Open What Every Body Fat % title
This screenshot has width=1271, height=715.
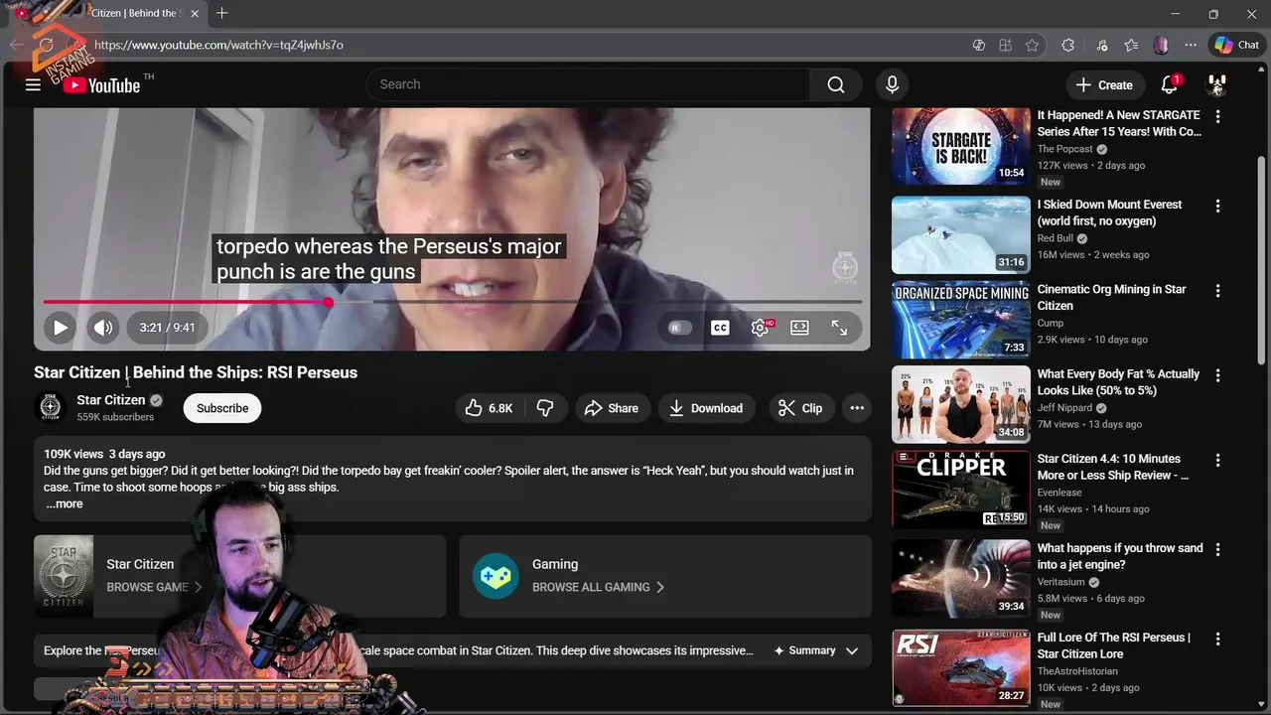tap(1118, 382)
